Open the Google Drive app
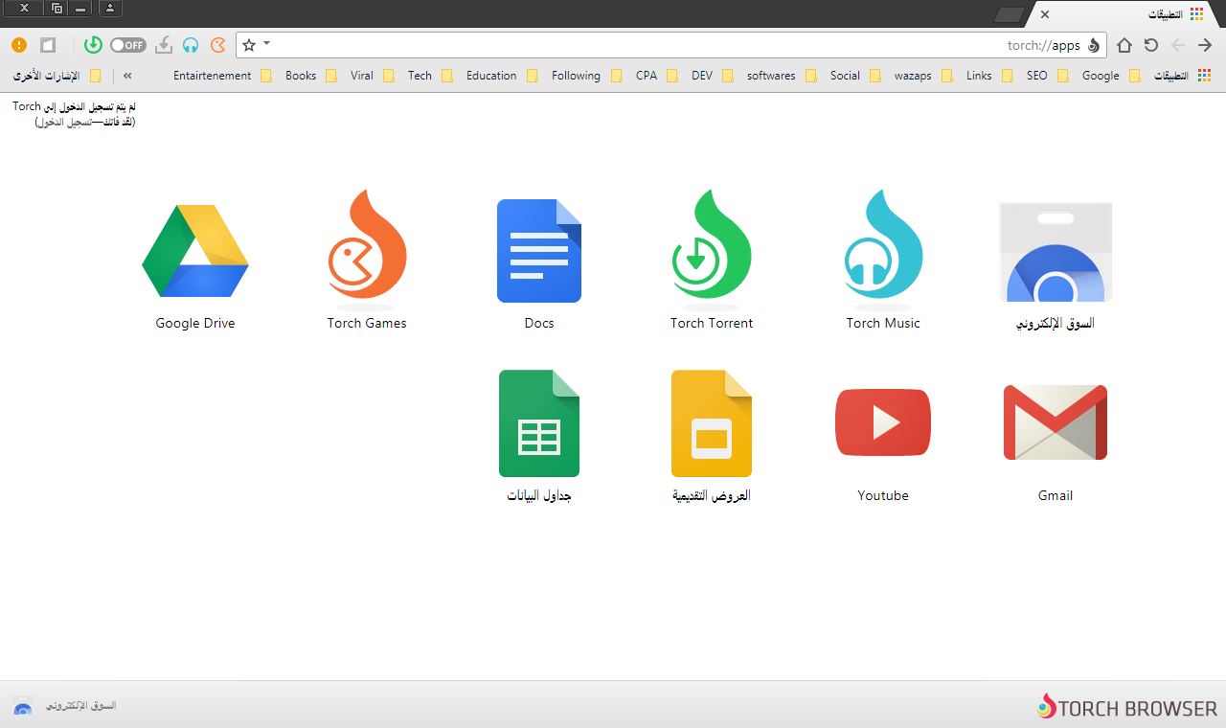 [195, 252]
